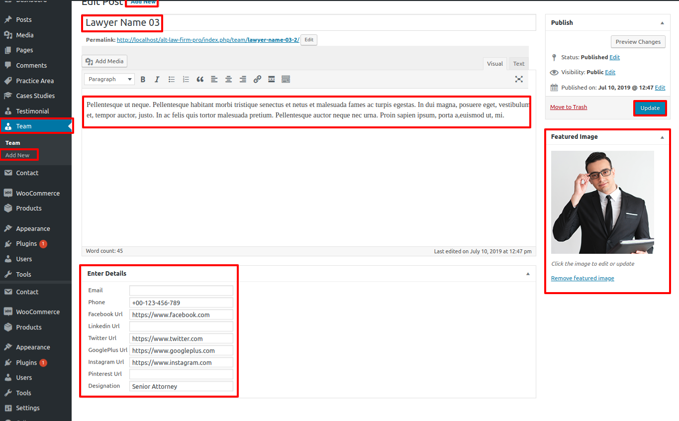Click the Posts pushpin icon in sidebar
This screenshot has height=421, width=679.
coord(8,20)
